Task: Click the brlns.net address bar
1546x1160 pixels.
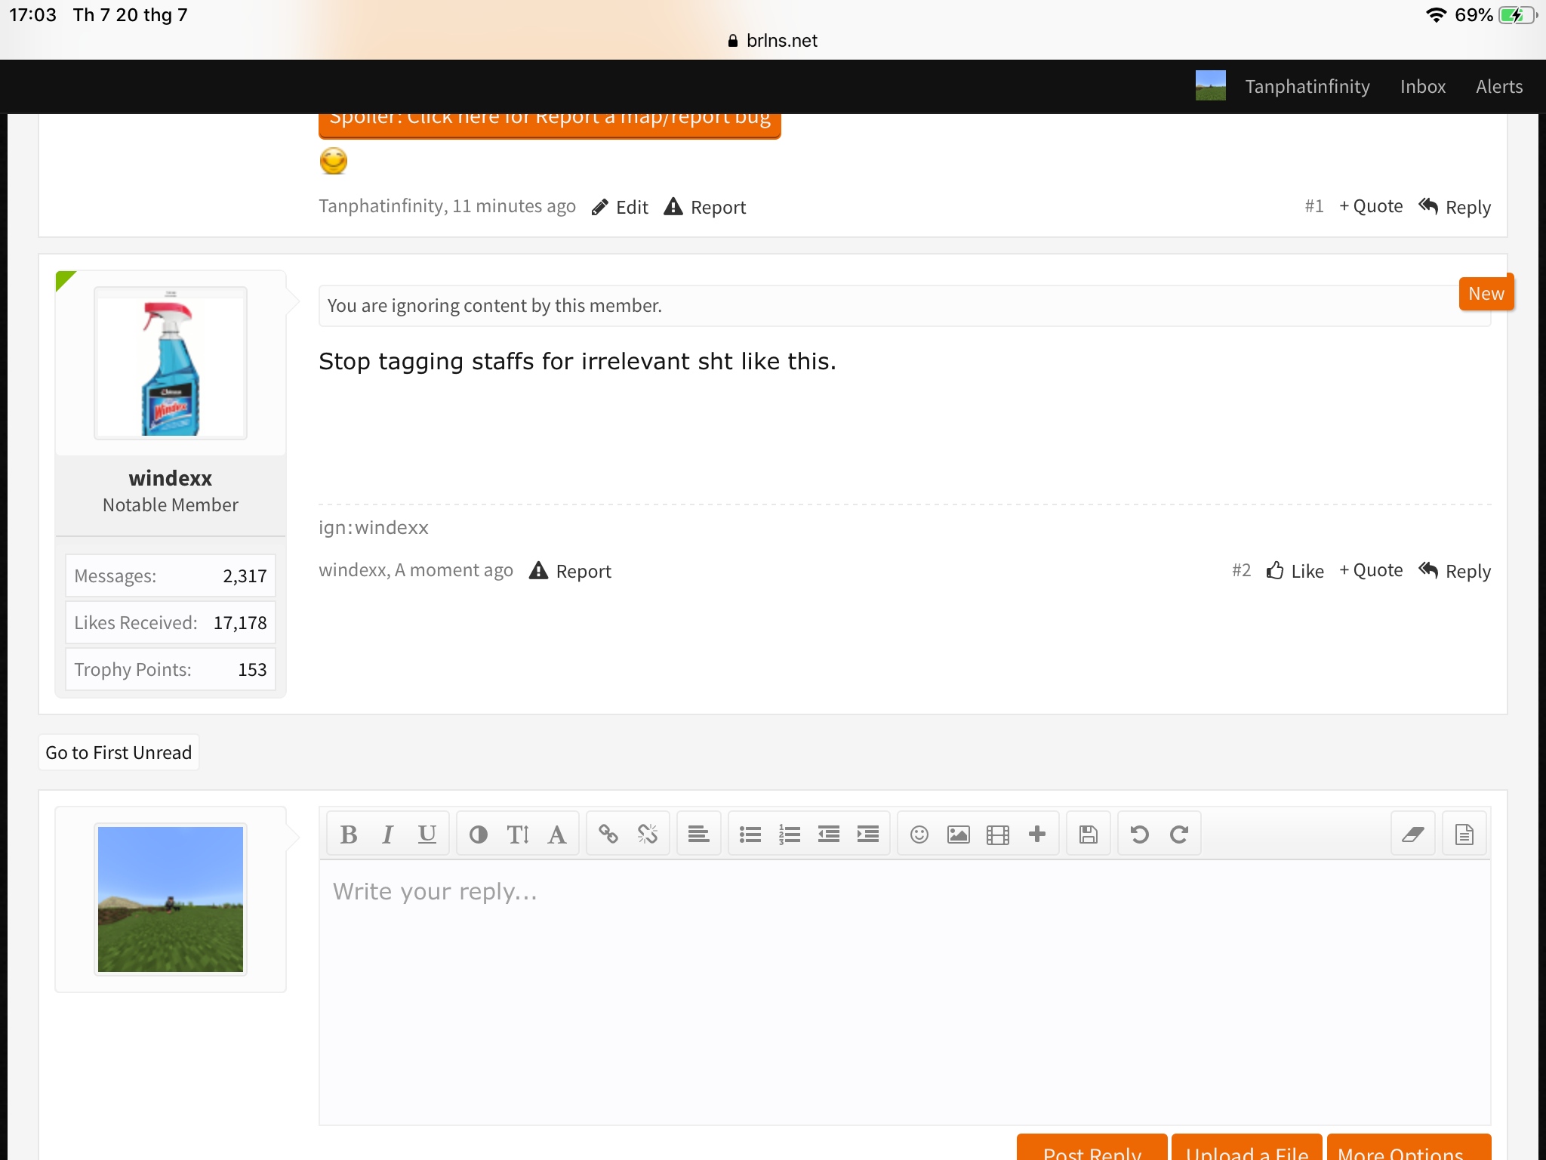Action: pyautogui.click(x=773, y=41)
